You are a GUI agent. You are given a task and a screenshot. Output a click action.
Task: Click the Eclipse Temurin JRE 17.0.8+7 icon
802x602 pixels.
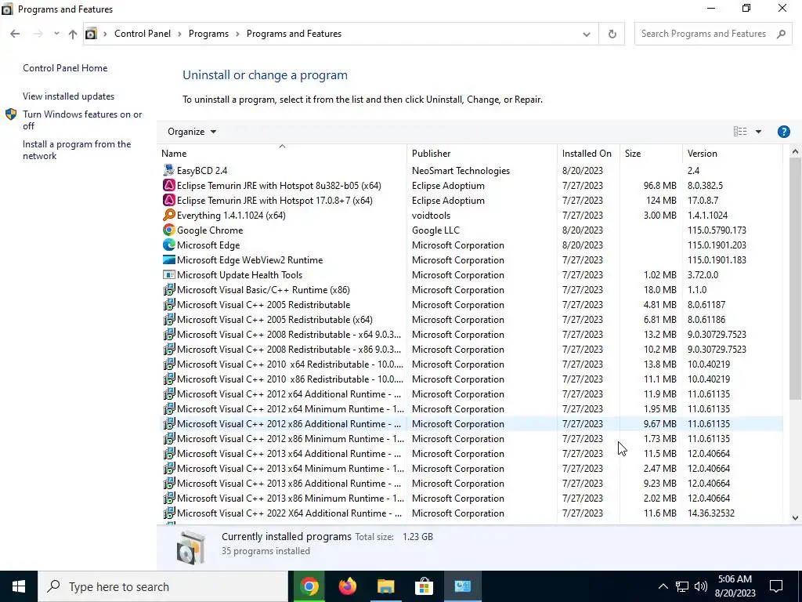coord(169,200)
